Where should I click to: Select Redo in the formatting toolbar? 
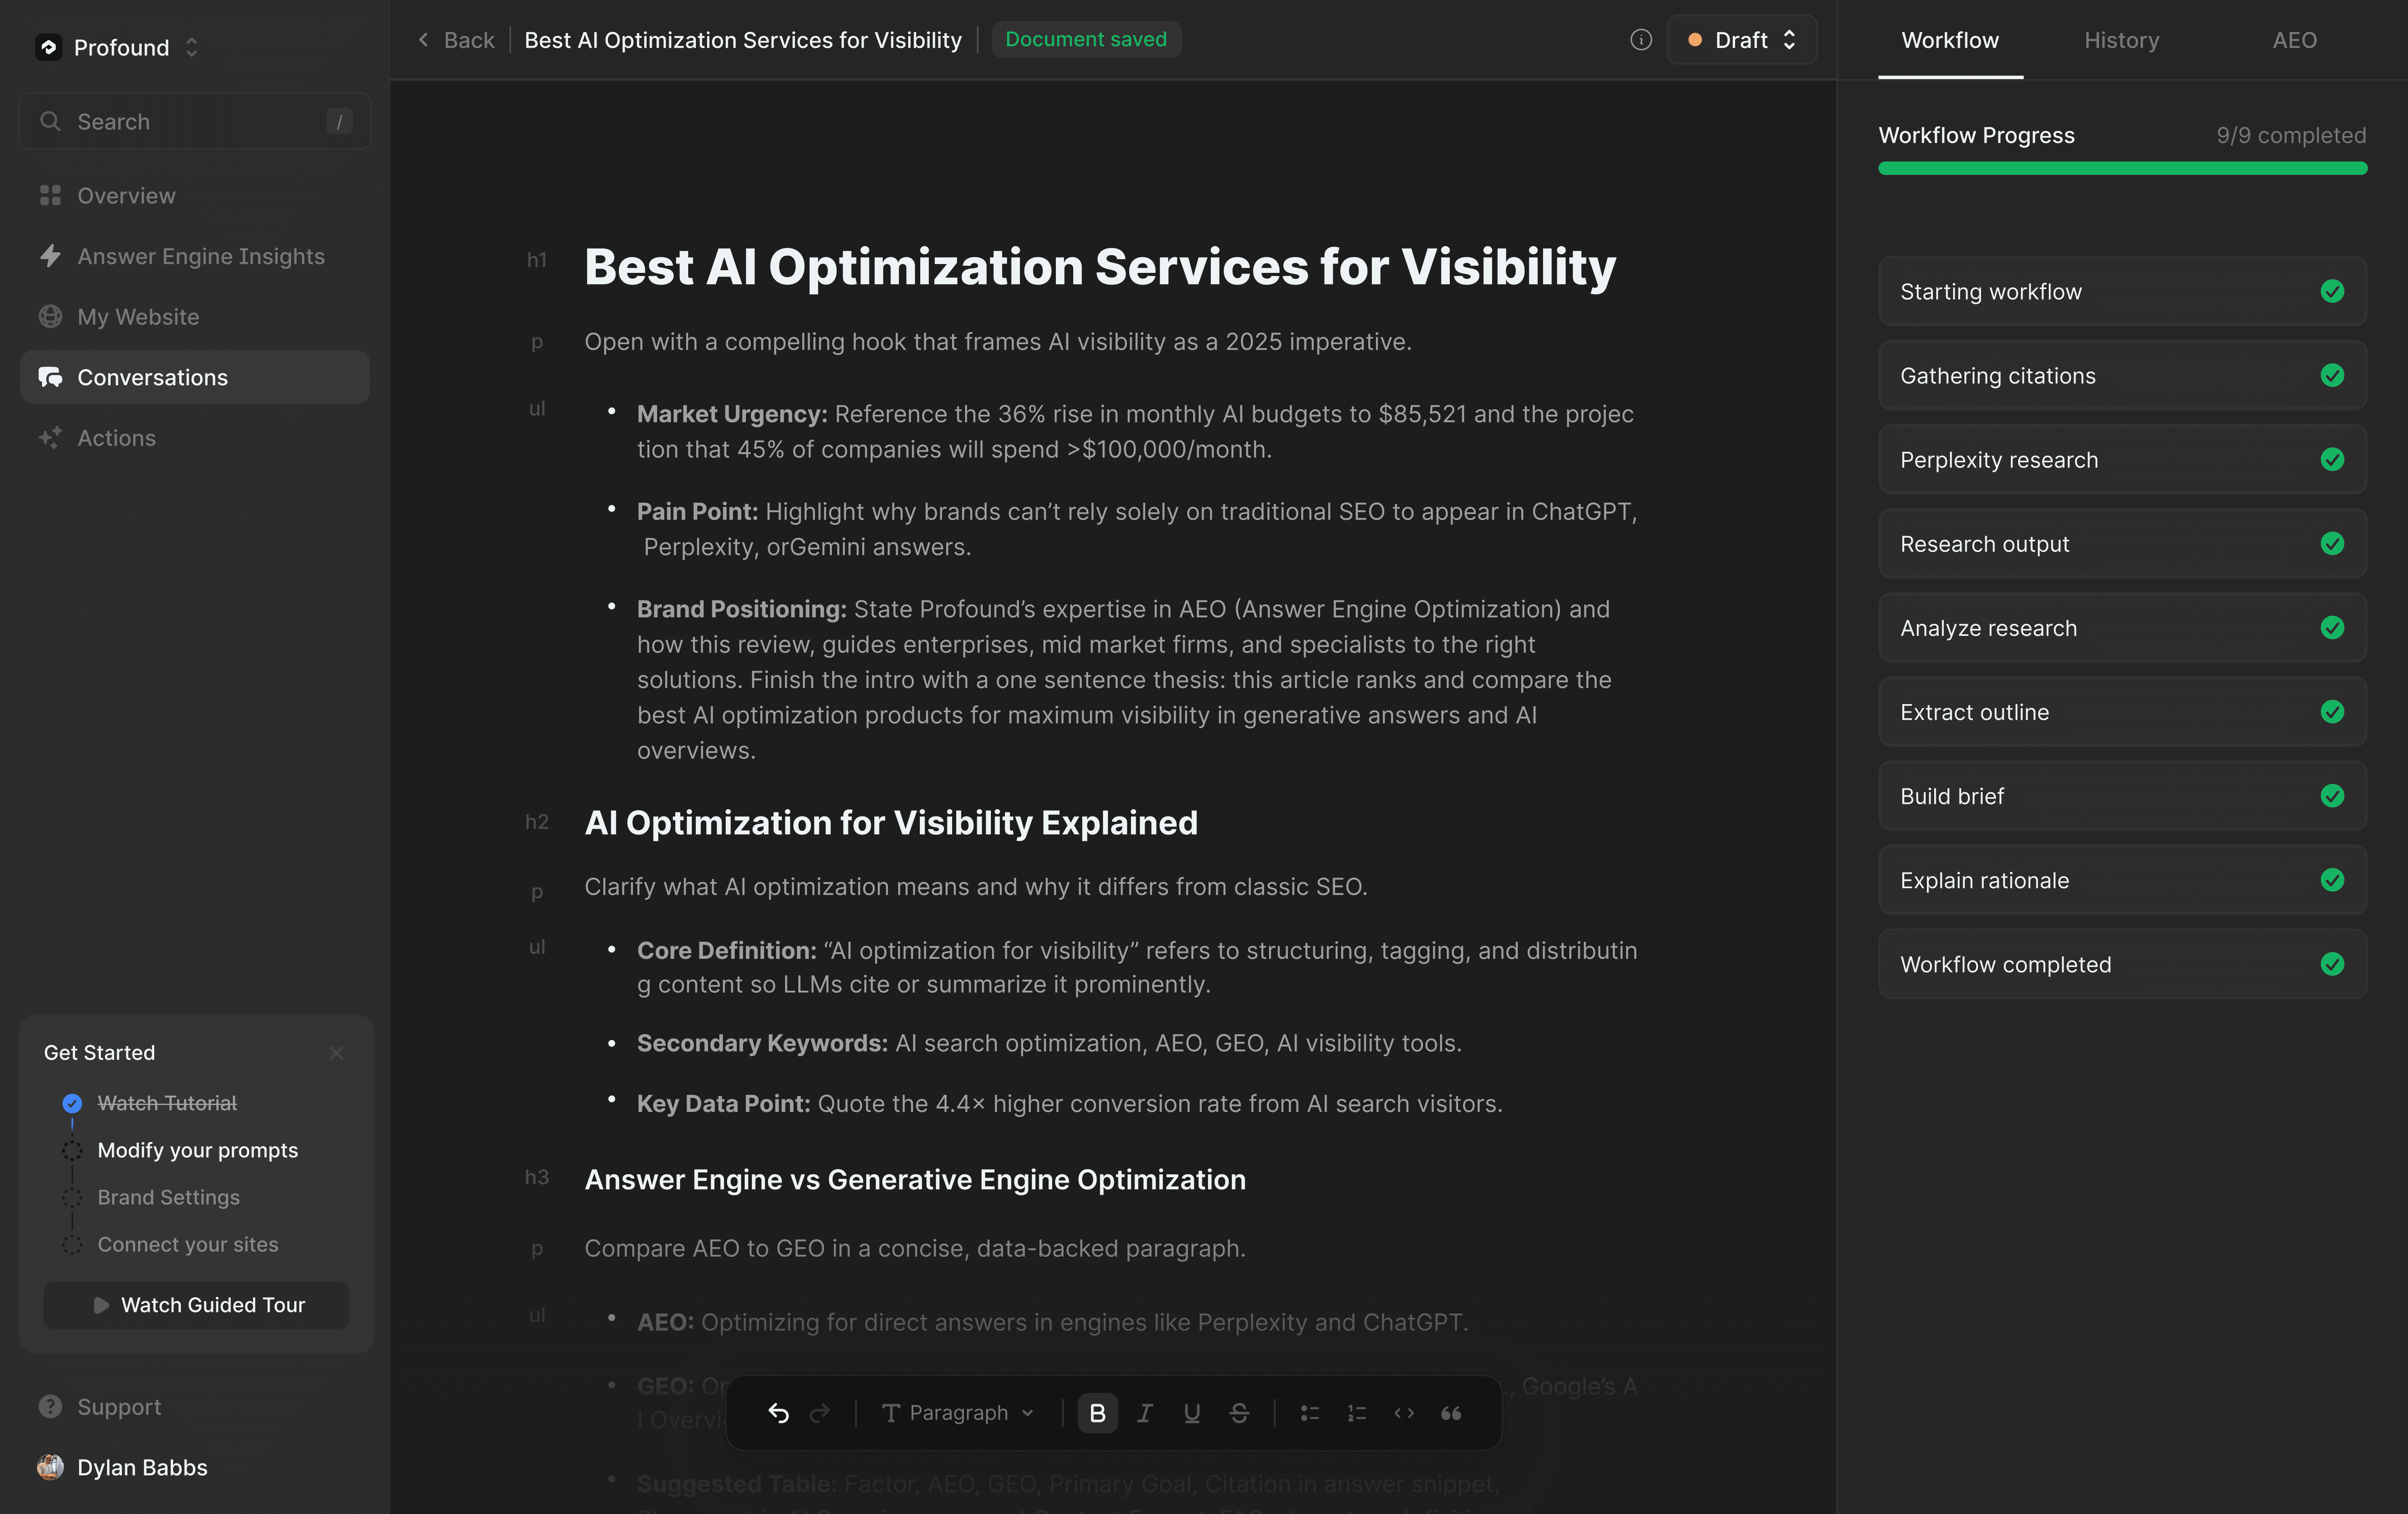pos(820,1413)
